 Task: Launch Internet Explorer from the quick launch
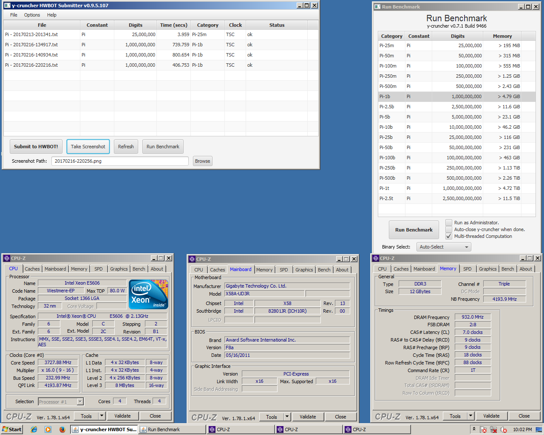click(34, 429)
